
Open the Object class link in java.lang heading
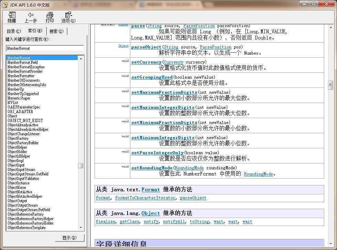tap(151, 213)
